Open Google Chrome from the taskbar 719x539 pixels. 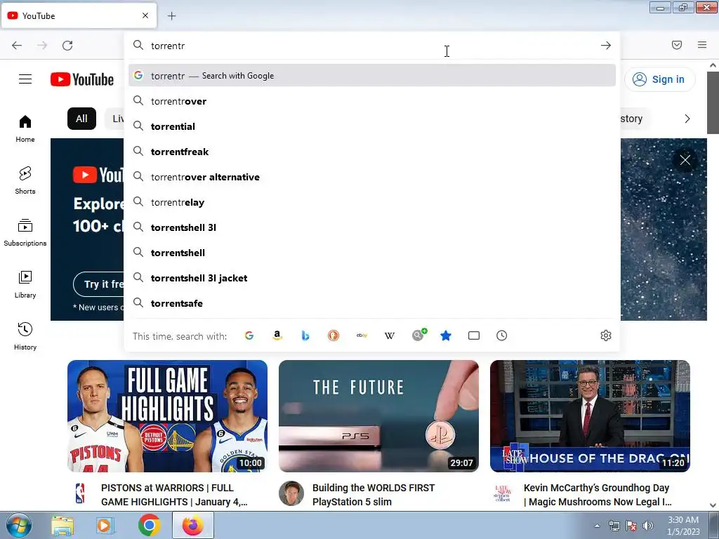coord(149,525)
